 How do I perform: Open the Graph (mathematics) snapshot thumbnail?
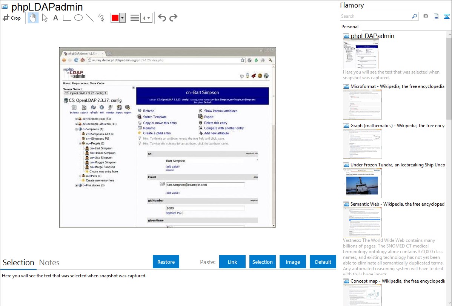coord(362,144)
